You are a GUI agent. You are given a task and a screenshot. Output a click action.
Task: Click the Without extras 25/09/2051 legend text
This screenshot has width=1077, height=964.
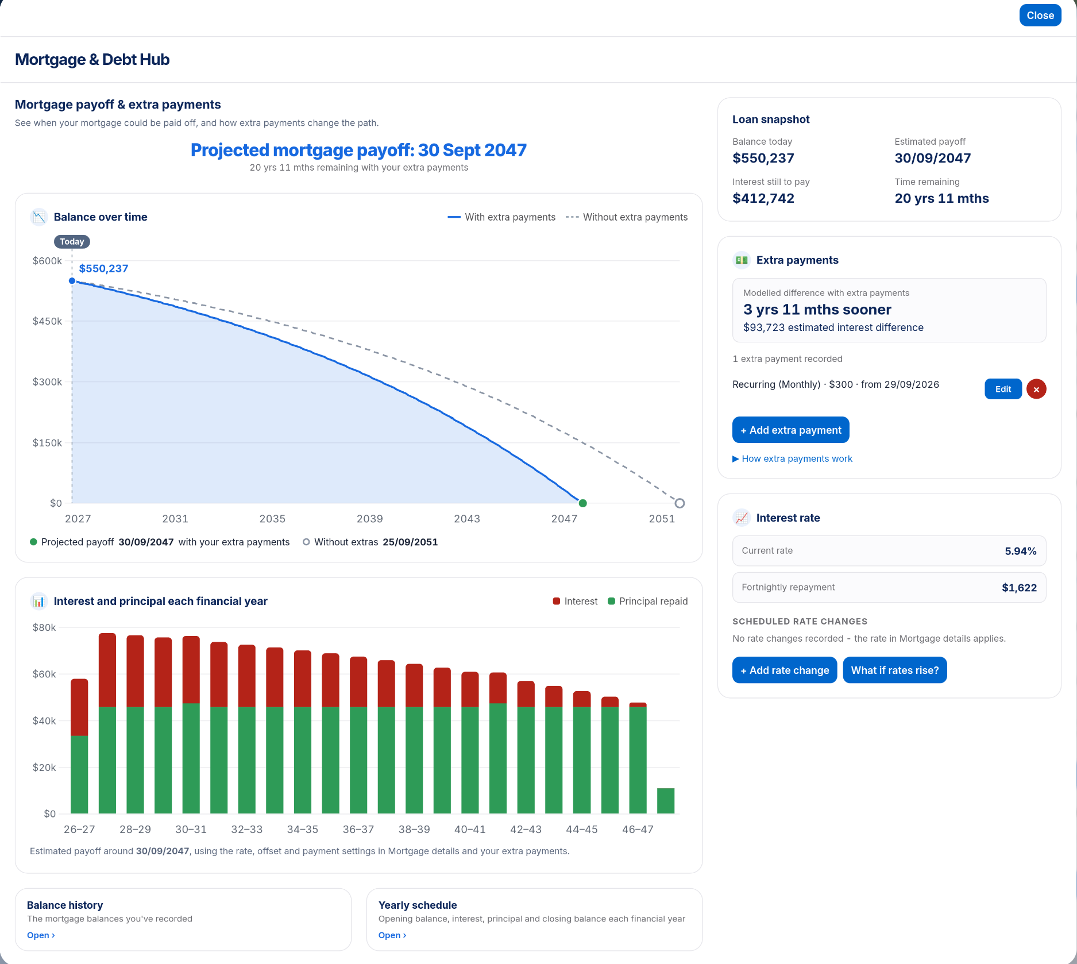(376, 542)
